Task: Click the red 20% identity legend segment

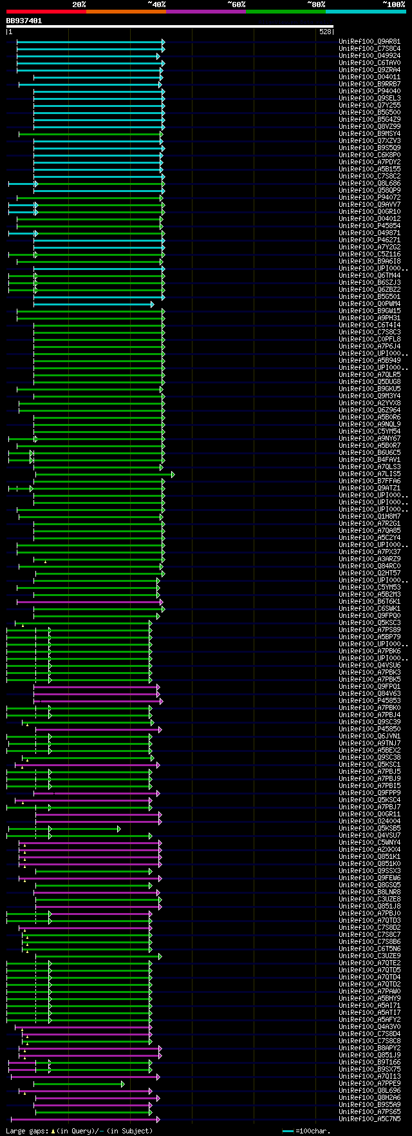Action: [46, 12]
